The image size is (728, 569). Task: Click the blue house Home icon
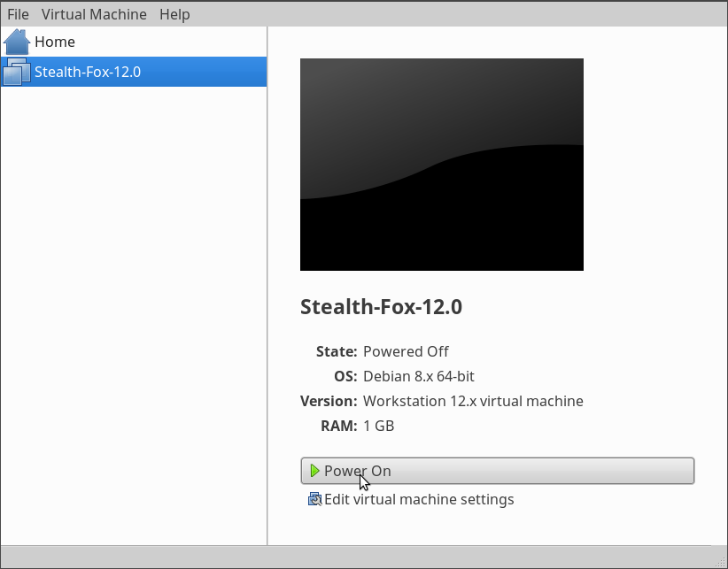point(17,42)
